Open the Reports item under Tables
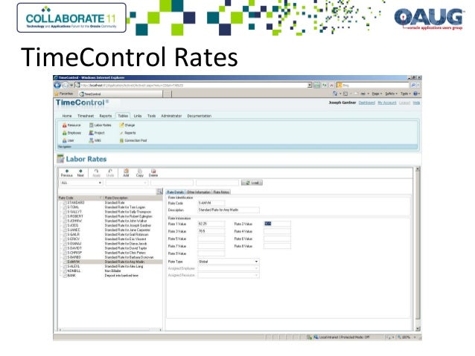 pos(127,133)
